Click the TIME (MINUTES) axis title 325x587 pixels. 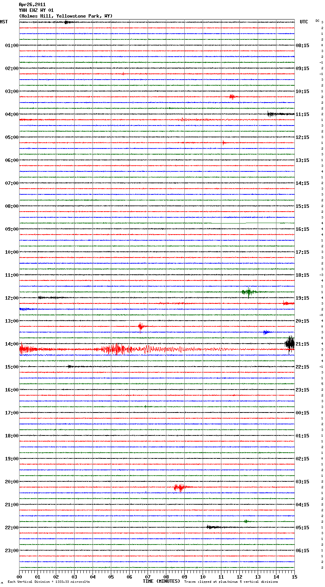coord(161,581)
